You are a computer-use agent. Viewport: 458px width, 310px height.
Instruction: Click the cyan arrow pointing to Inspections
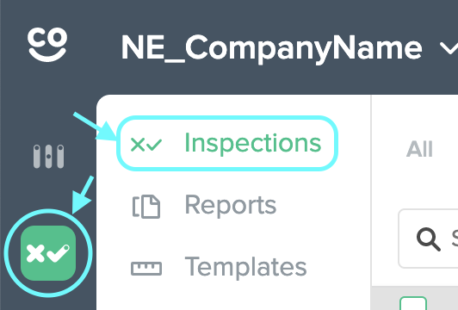(x=95, y=127)
